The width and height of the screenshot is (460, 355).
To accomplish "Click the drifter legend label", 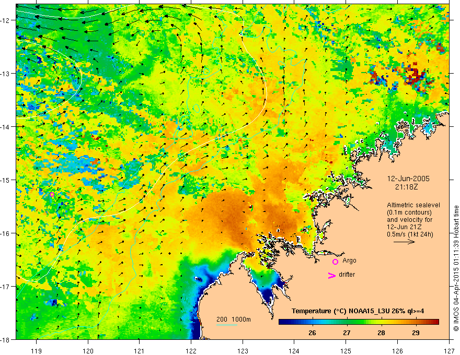I will (x=347, y=275).
